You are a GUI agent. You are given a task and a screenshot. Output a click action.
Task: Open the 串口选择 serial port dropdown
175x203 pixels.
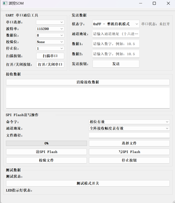click(50, 22)
